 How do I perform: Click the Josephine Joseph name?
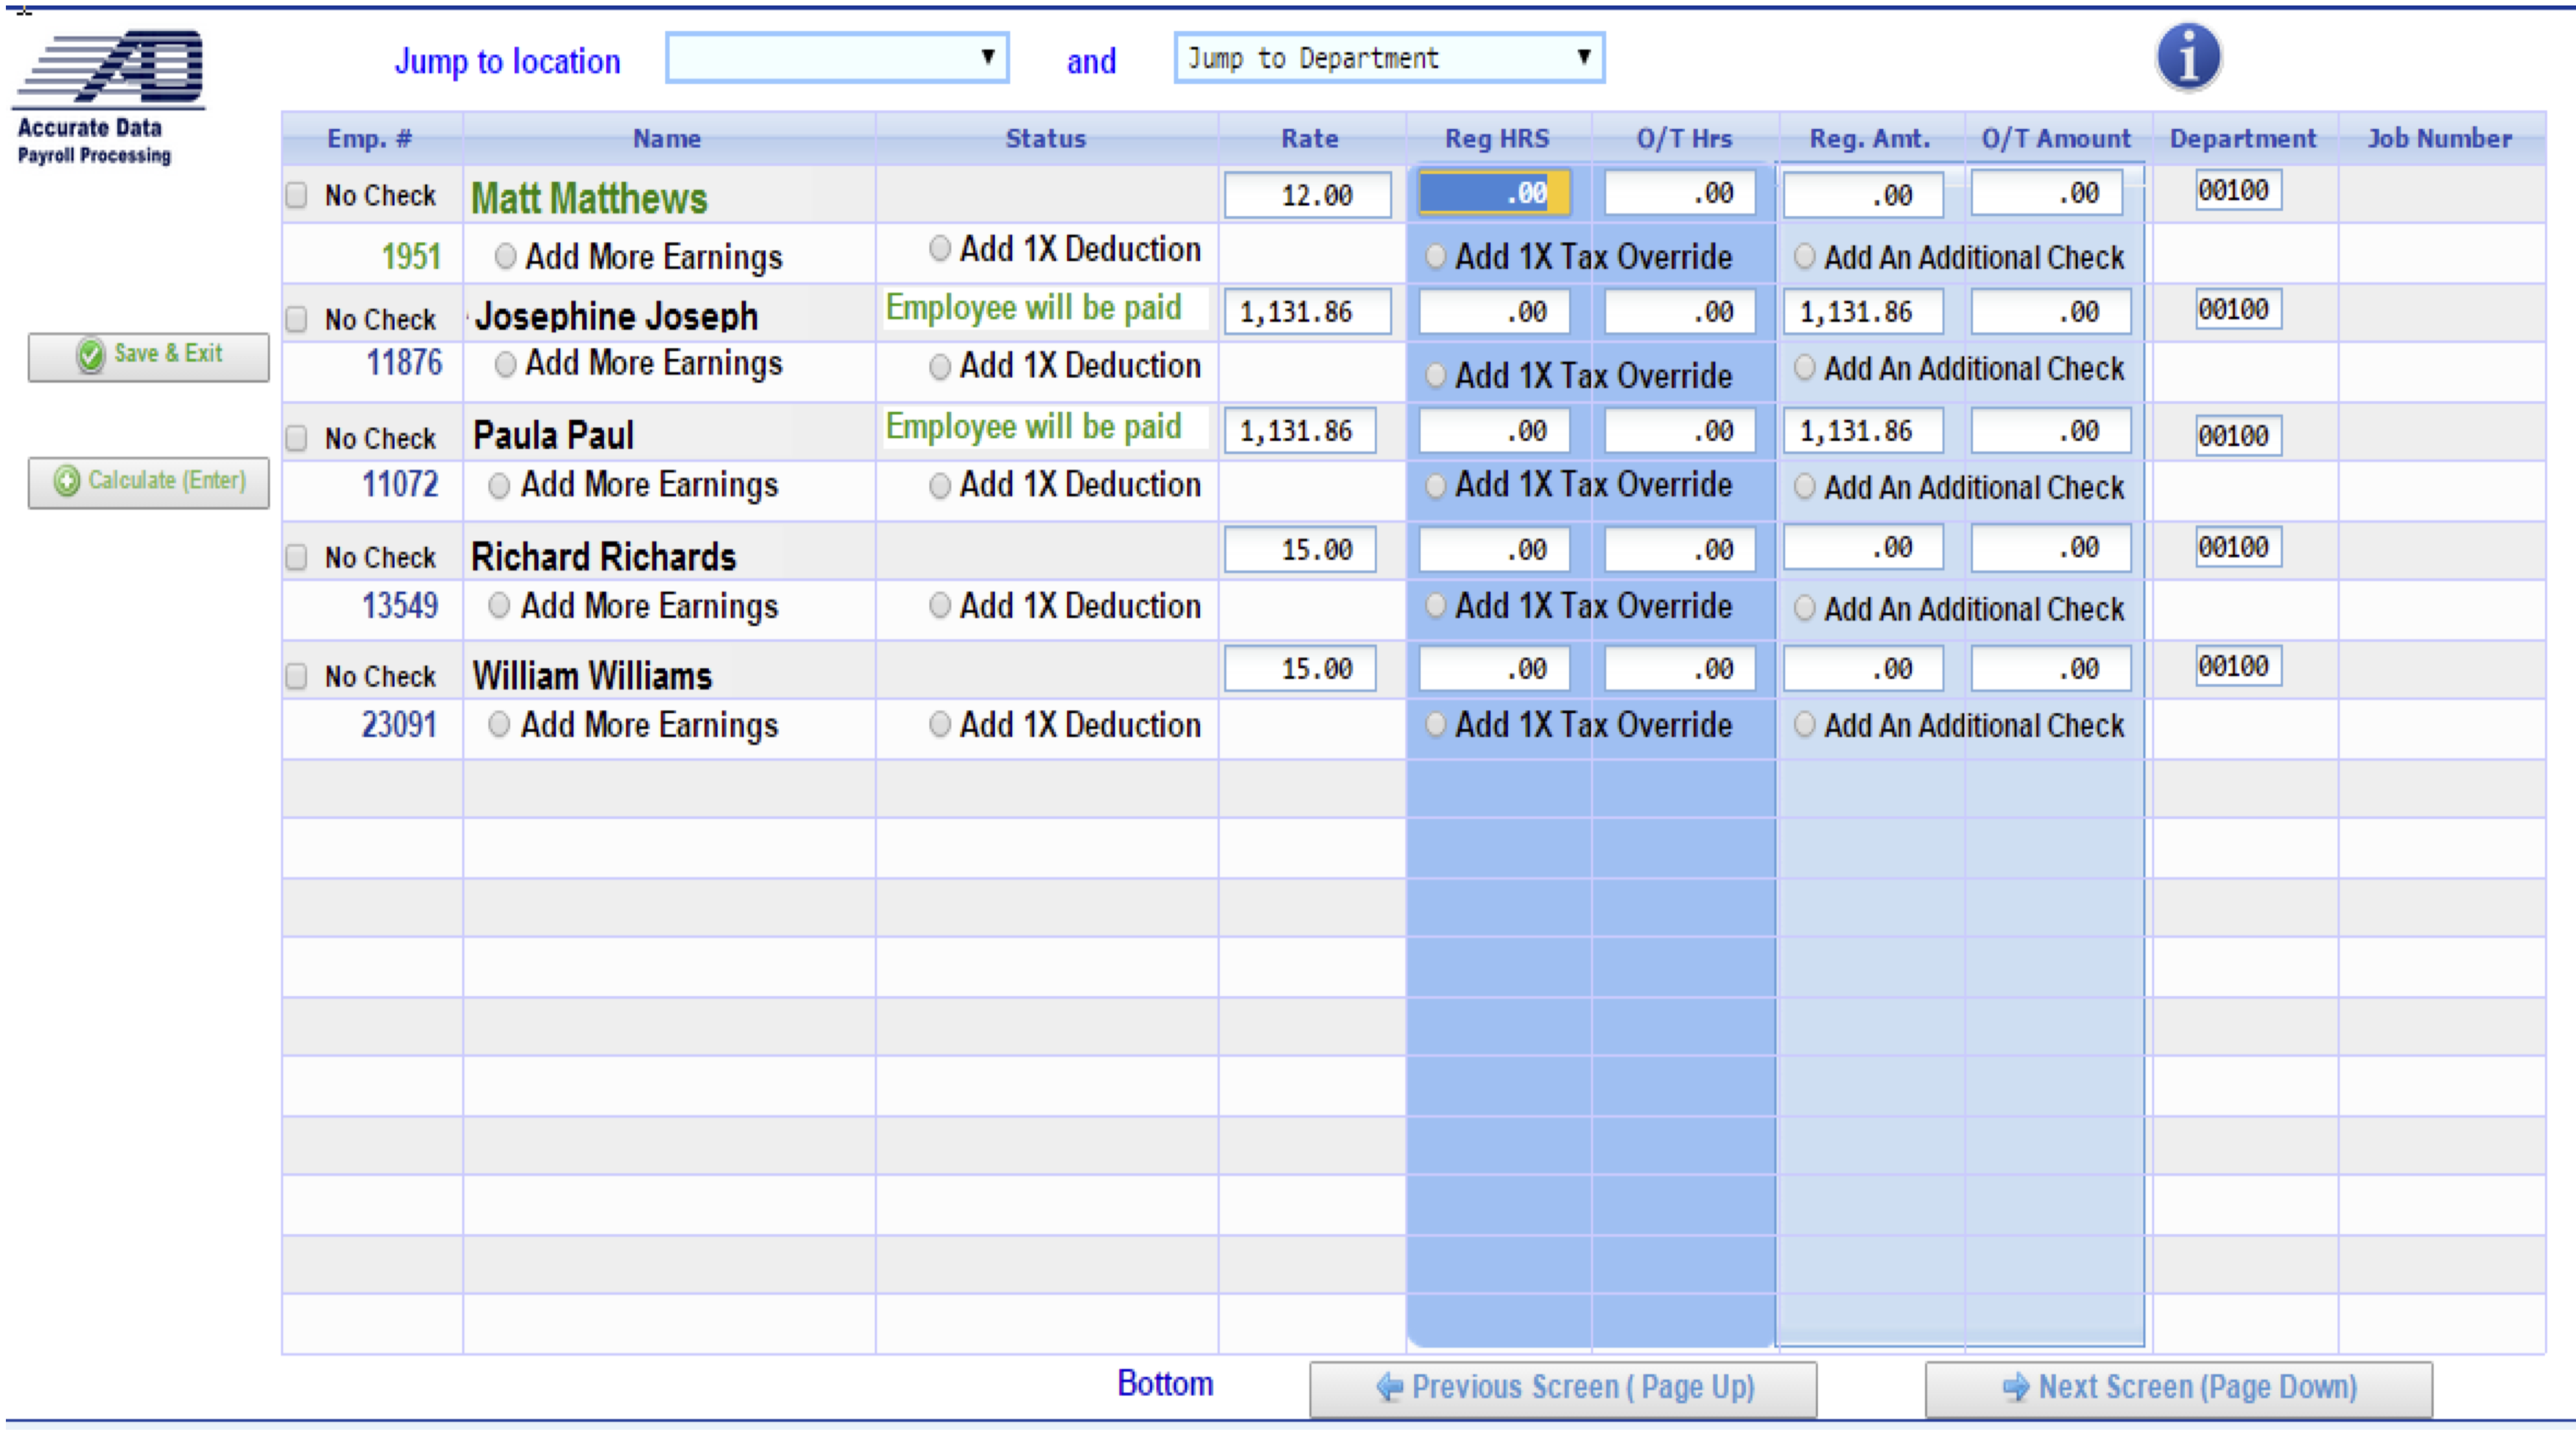(616, 317)
